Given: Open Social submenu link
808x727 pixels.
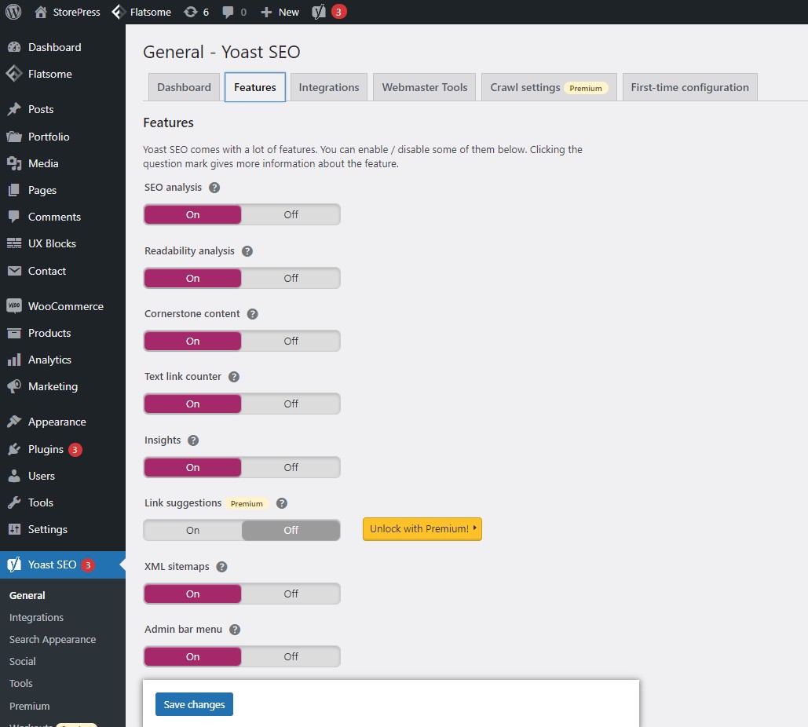Looking at the screenshot, I should tap(23, 662).
